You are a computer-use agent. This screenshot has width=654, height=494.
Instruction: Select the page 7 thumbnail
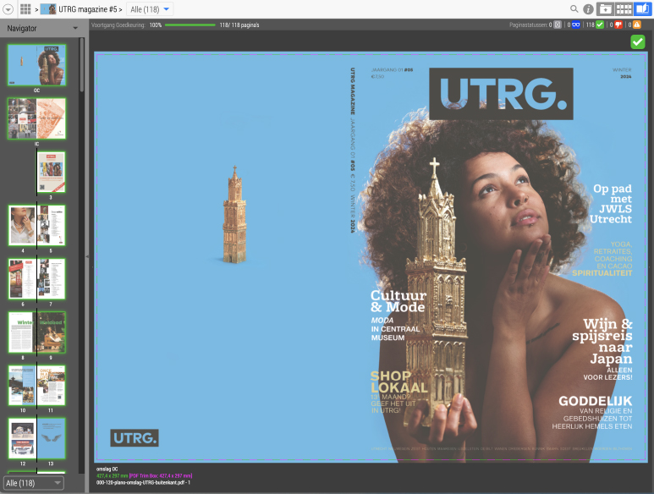(x=51, y=278)
